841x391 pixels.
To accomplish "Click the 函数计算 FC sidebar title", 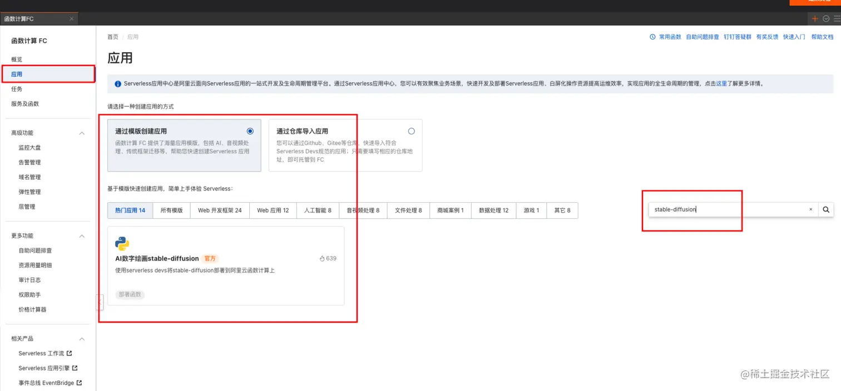I will [x=29, y=41].
